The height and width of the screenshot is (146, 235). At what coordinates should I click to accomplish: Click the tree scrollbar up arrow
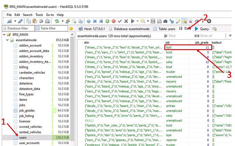click(x=72, y=35)
